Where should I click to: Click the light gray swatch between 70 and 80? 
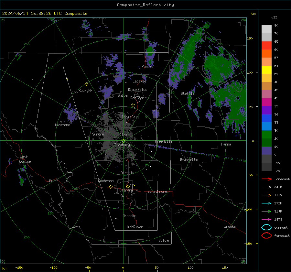coord(266,29)
